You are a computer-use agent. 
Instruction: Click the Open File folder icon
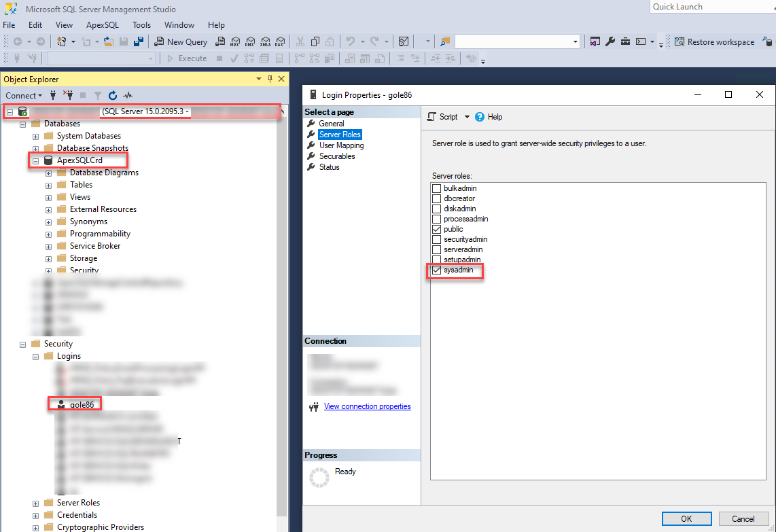click(109, 42)
